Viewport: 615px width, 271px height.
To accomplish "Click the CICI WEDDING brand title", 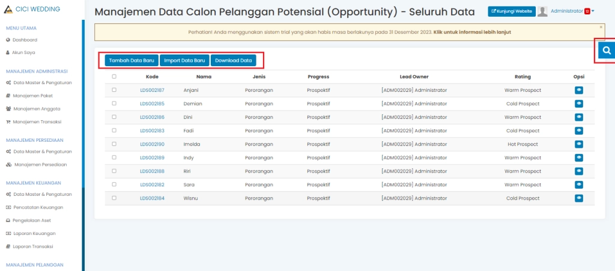I will coord(38,9).
